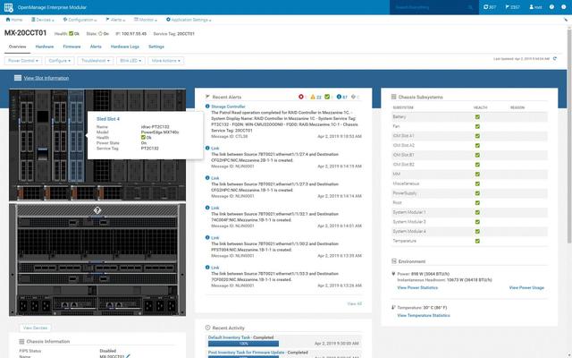Viewport: 572px width, 358px height.
Task: Open the Firmware tab
Action: point(71,46)
